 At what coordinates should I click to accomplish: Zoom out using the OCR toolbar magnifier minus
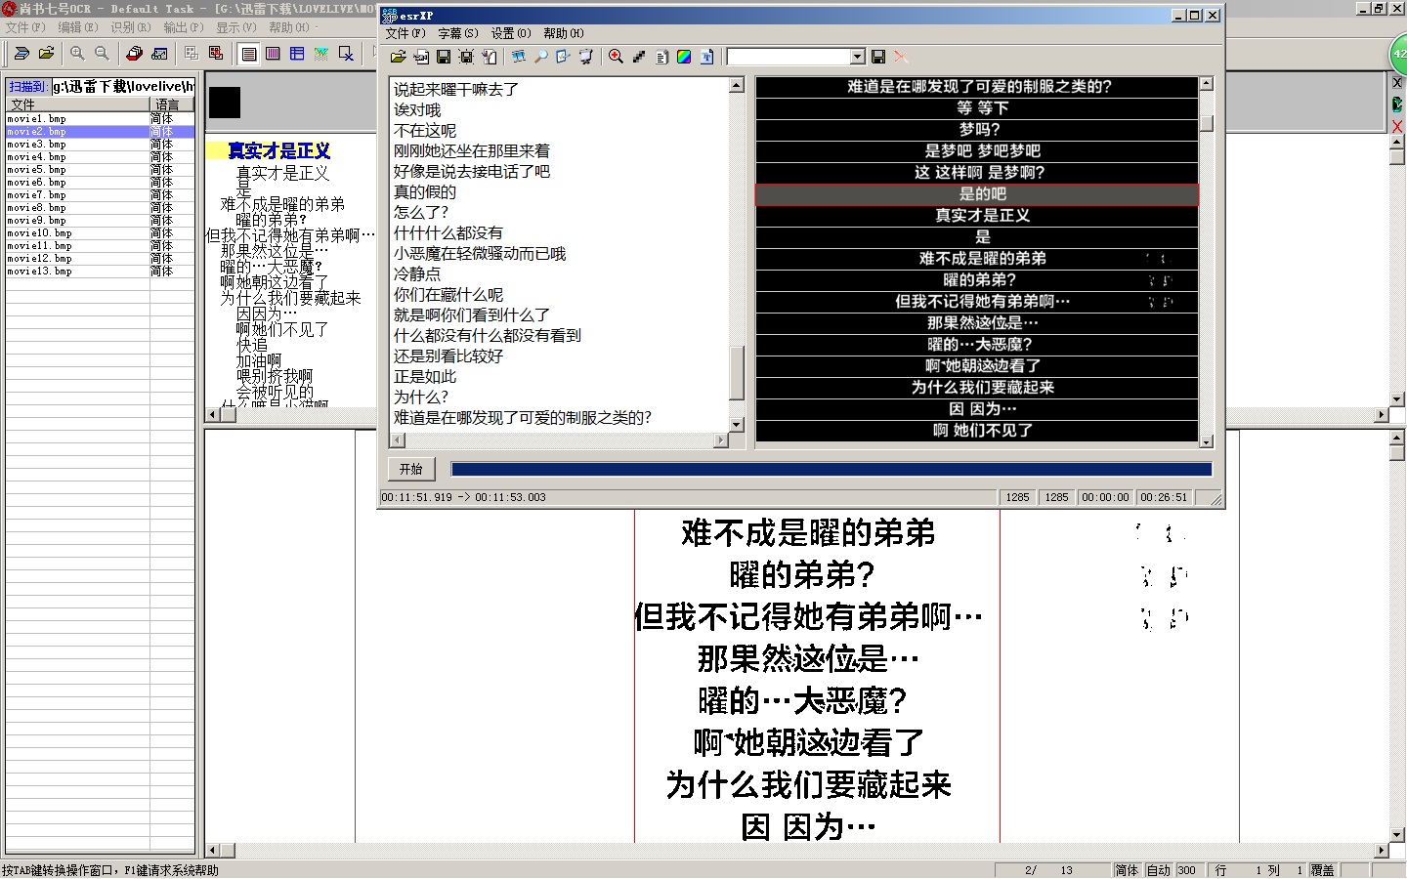(102, 54)
